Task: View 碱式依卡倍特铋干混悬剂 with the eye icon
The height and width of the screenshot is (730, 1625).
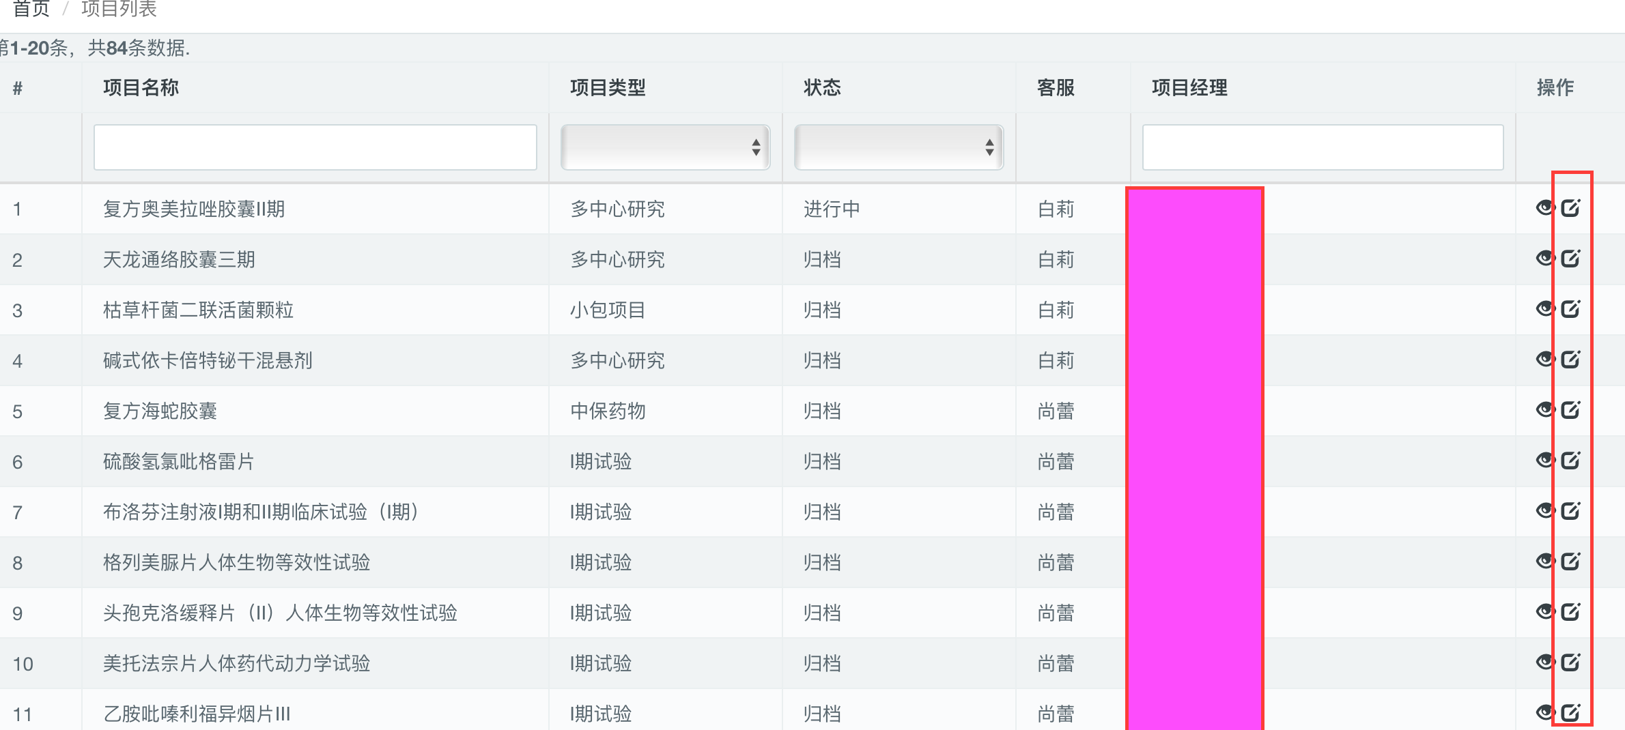Action: click(x=1545, y=359)
